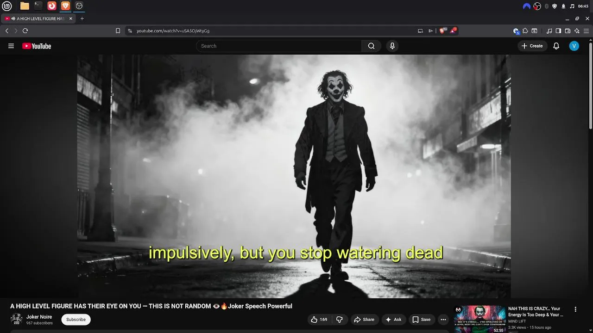The image size is (593, 333).
Task: Open the Joker Noire channel avatar
Action: tap(17, 319)
